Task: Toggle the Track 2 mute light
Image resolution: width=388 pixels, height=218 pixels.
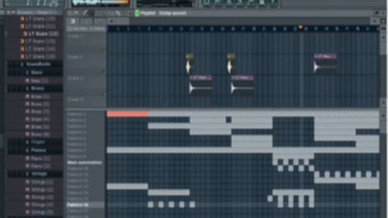Action: coord(104,72)
